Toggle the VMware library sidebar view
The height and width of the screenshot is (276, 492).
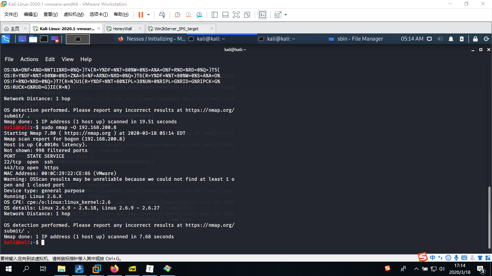(x=215, y=15)
